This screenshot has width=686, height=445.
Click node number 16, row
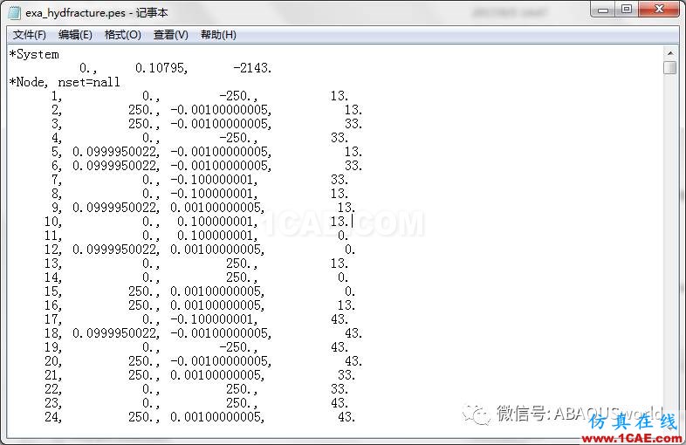pyautogui.click(x=200, y=305)
